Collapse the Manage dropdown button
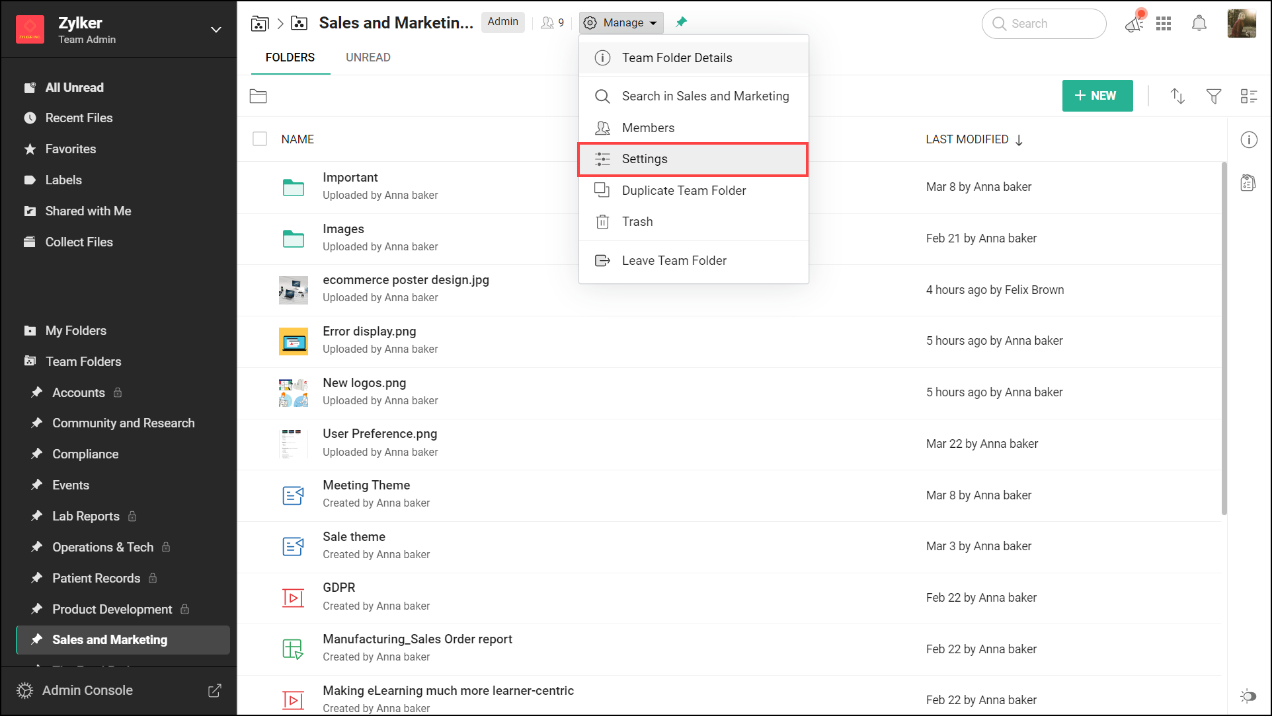This screenshot has height=716, width=1272. click(621, 23)
